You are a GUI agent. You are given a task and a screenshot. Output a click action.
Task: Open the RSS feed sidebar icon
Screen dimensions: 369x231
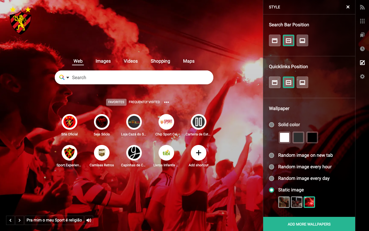point(362,7)
